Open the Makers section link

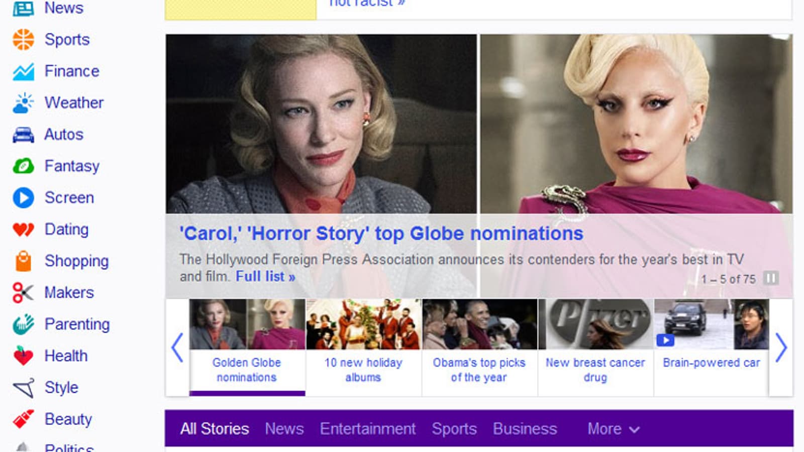(69, 293)
